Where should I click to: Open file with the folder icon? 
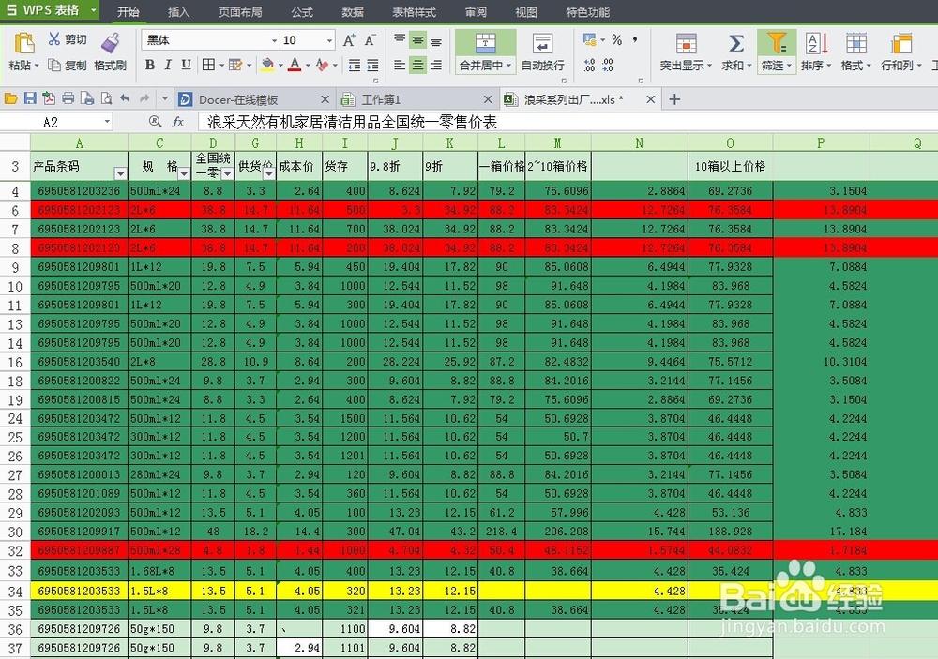10,98
